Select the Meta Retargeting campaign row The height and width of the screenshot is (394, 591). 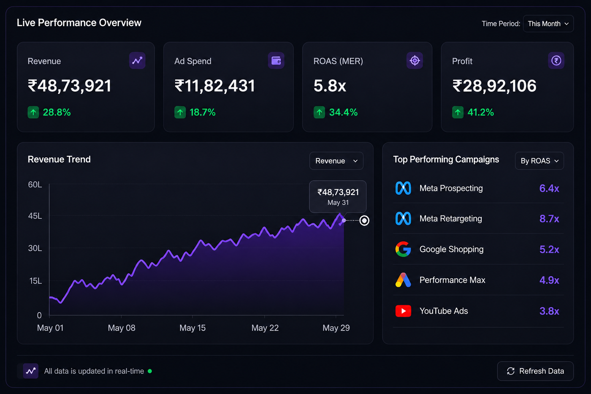478,219
